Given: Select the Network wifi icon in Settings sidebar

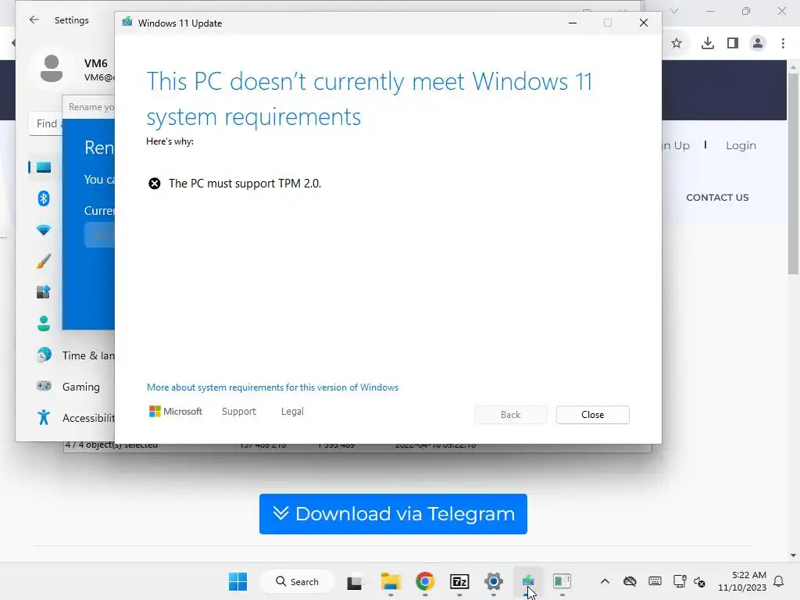Looking at the screenshot, I should click(44, 230).
